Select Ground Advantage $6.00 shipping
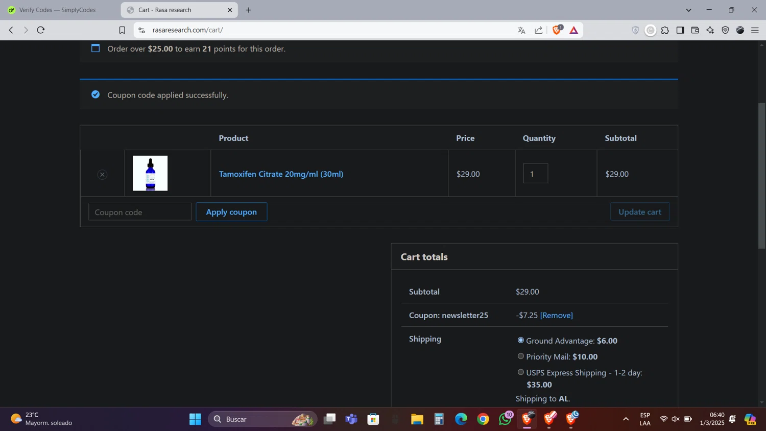This screenshot has width=766, height=431. (x=521, y=340)
